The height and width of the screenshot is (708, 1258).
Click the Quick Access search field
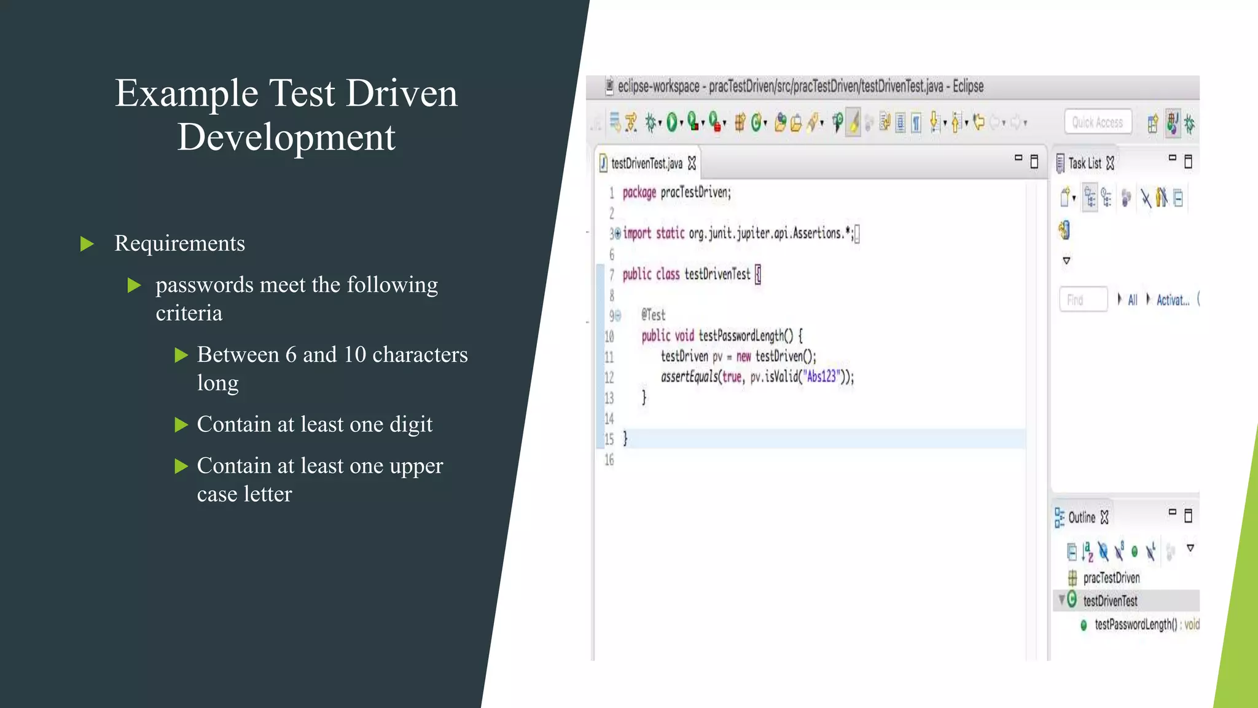pos(1097,122)
